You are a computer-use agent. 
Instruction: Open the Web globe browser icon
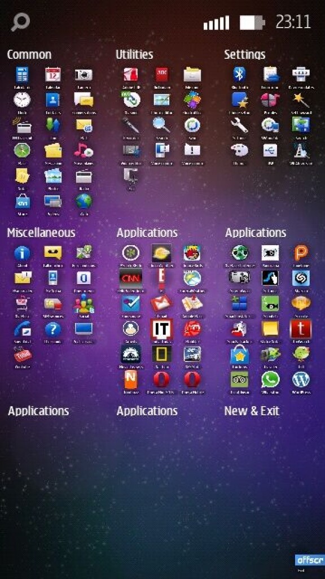coord(84,201)
